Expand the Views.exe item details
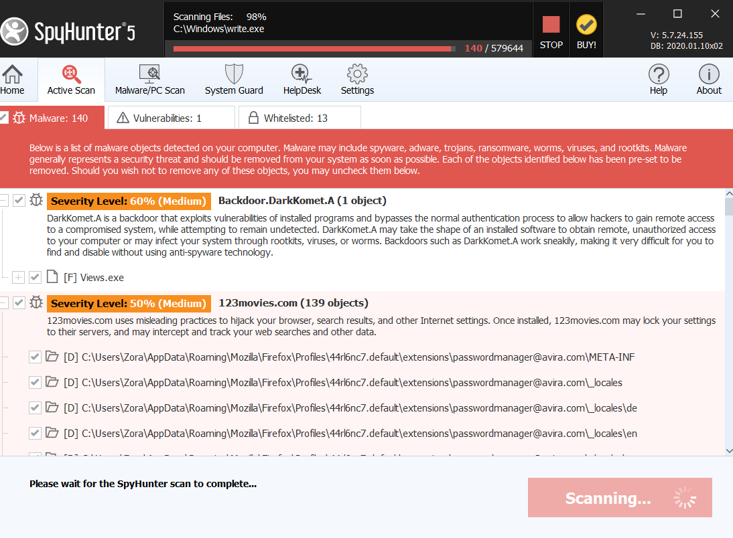The image size is (733, 538). coord(18,277)
